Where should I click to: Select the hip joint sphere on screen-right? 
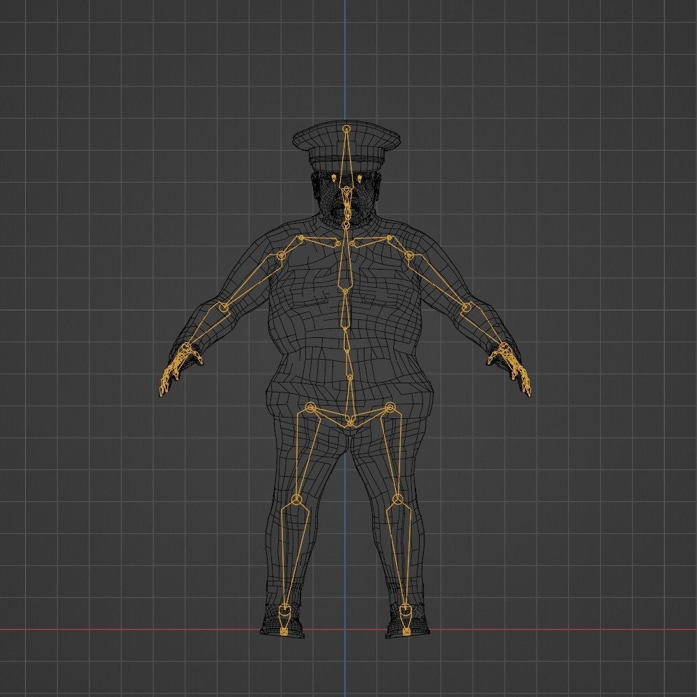click(x=390, y=407)
